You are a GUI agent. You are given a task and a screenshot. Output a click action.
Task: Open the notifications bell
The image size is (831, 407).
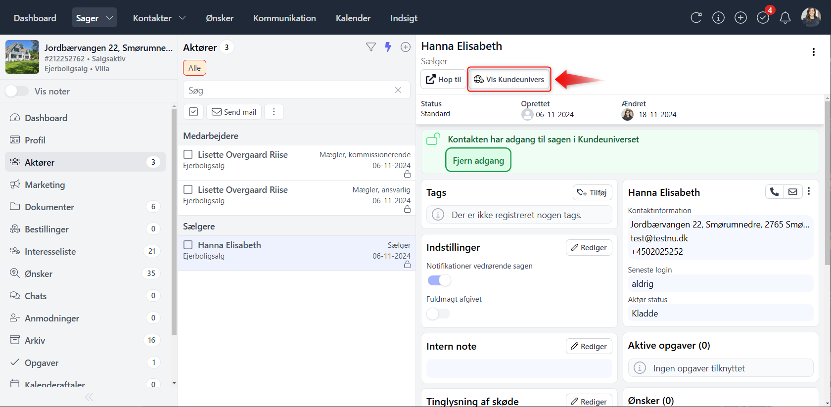tap(785, 18)
